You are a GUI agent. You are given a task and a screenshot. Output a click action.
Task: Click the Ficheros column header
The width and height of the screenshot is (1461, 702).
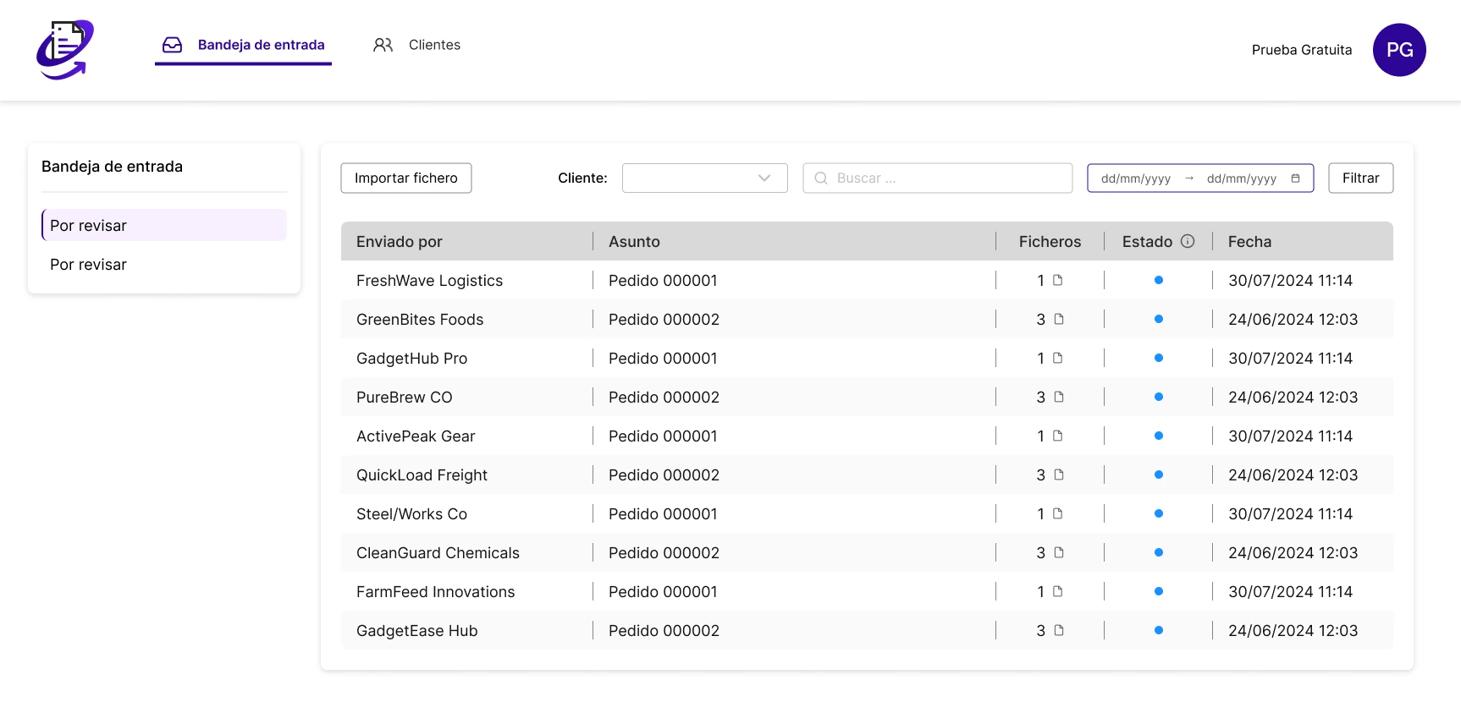tap(1050, 241)
